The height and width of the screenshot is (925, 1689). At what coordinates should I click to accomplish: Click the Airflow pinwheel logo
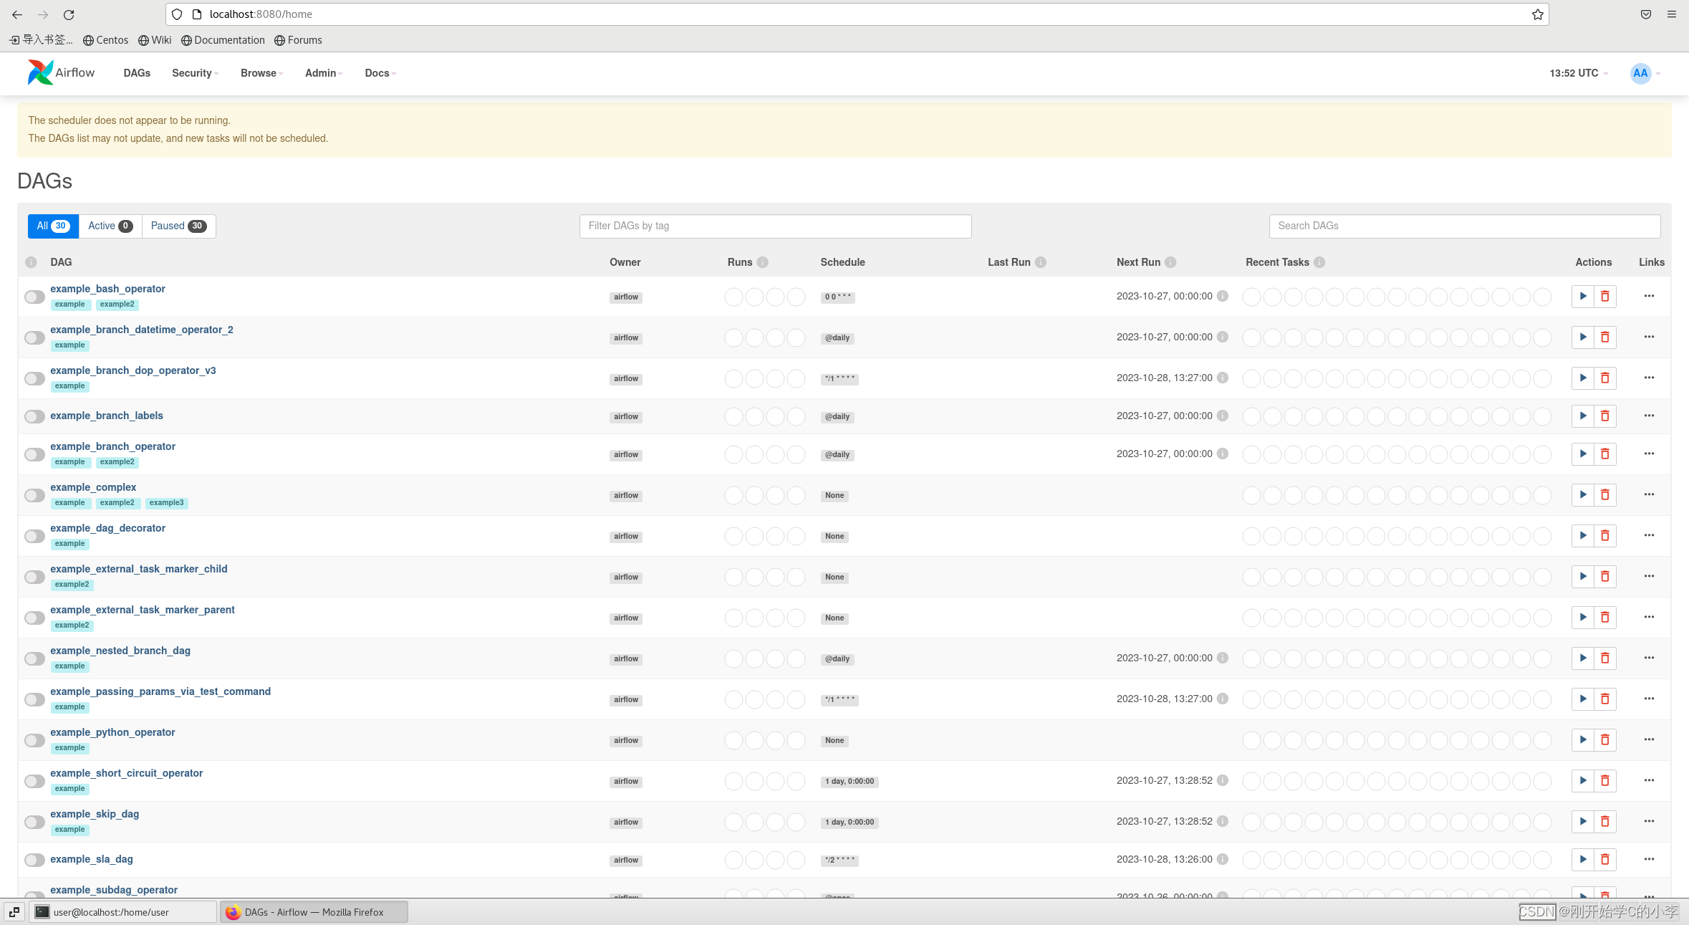pyautogui.click(x=39, y=72)
